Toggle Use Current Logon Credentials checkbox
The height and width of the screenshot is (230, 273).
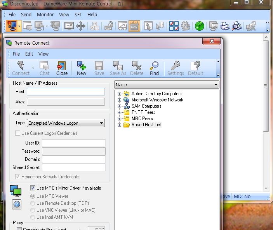click(17, 133)
